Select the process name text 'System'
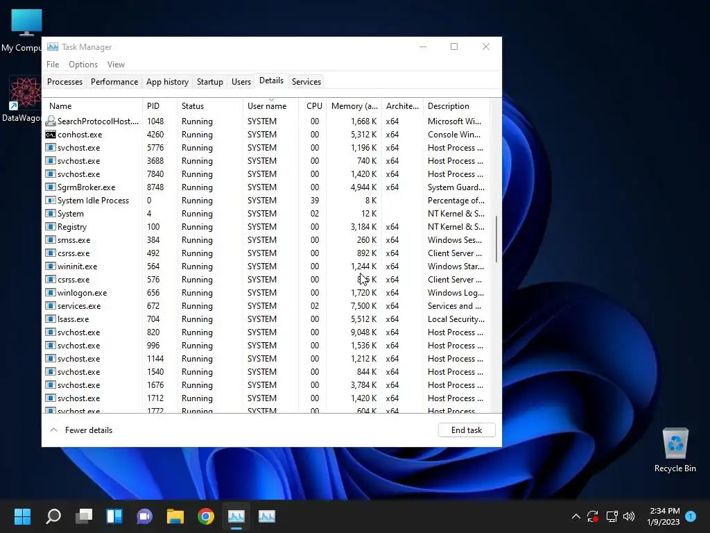 71,214
